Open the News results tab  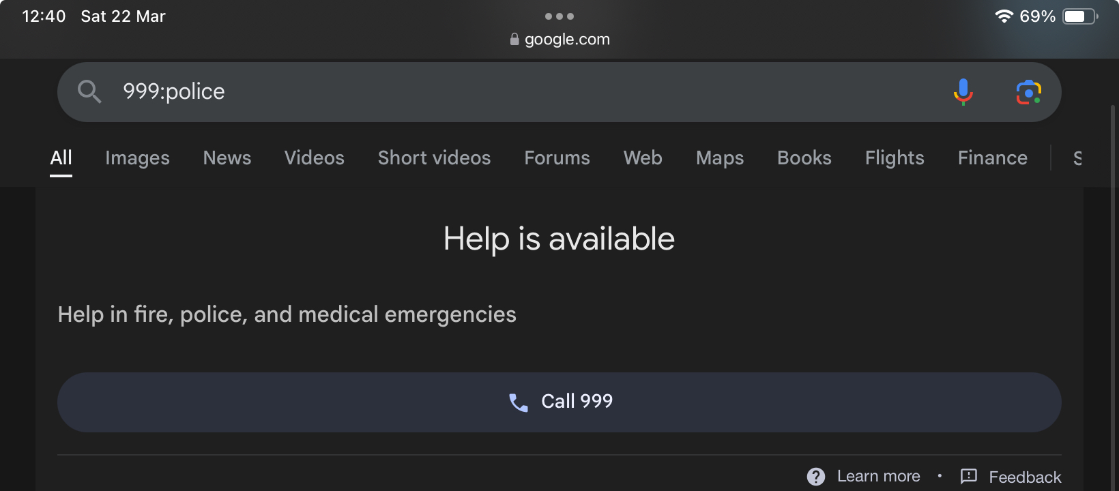click(x=227, y=158)
